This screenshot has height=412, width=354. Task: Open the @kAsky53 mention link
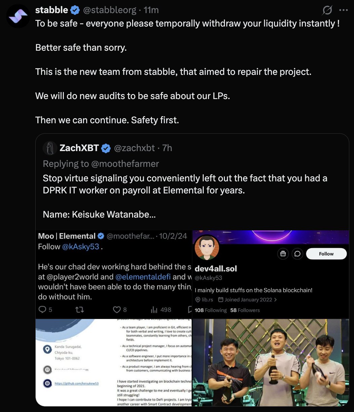click(x=81, y=246)
